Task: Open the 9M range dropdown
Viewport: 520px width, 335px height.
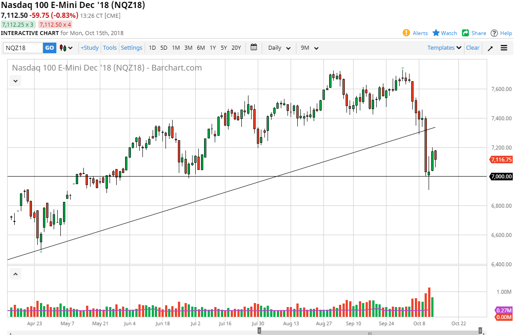Action: (309, 47)
